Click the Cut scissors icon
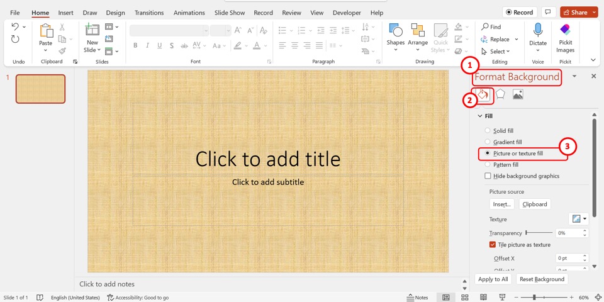The image size is (604, 302). click(62, 27)
